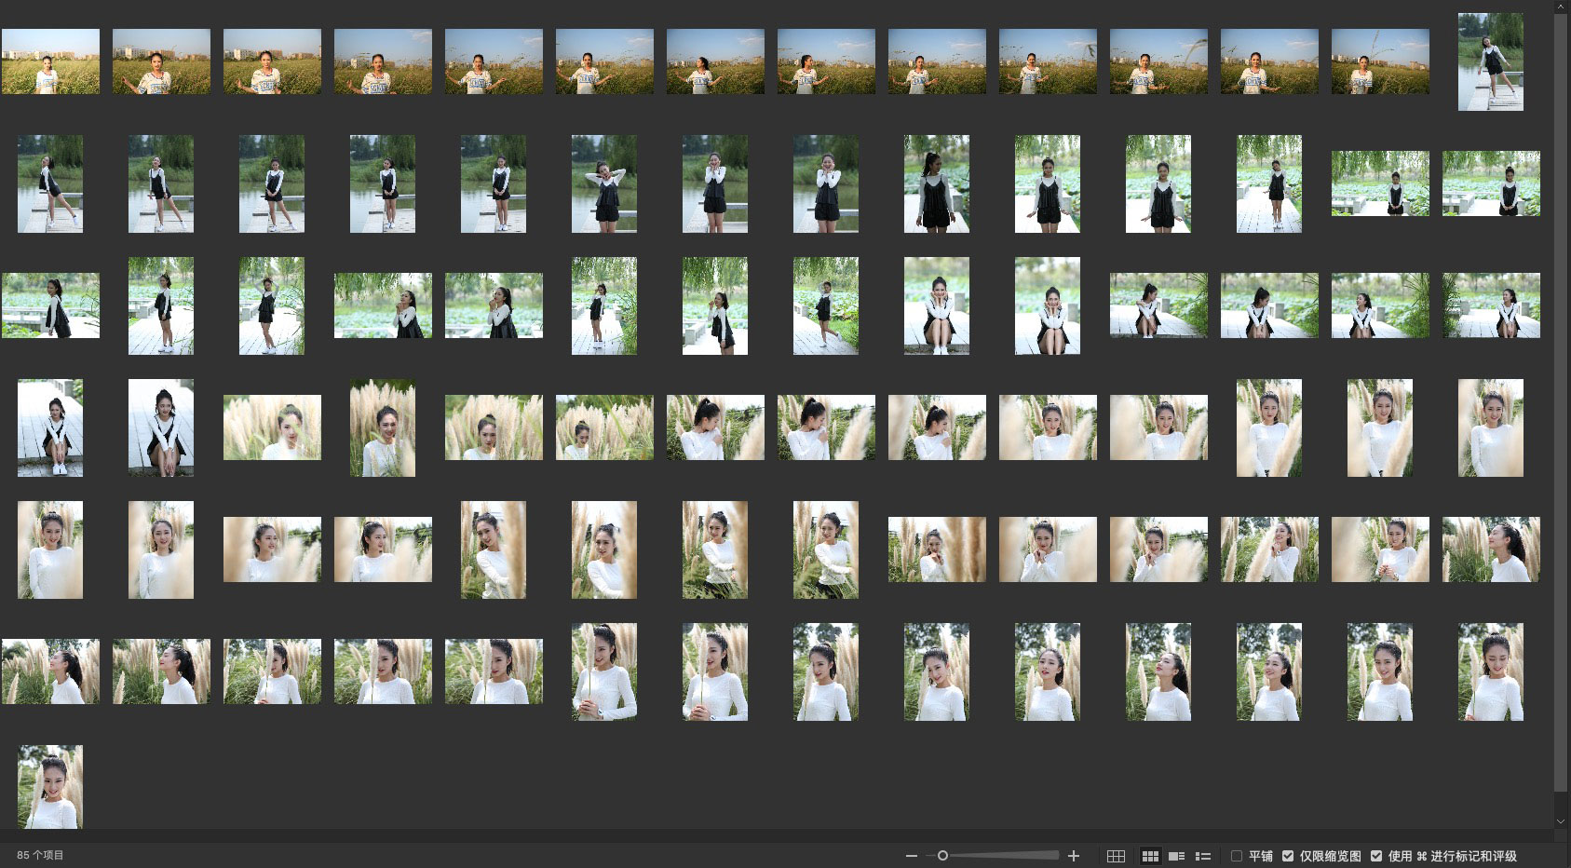Toggle 使用⌘进行标记和评级 checkbox
Image resolution: width=1571 pixels, height=868 pixels.
(1376, 856)
